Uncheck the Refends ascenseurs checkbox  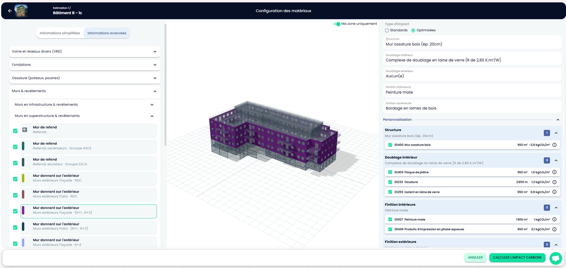(x=15, y=147)
